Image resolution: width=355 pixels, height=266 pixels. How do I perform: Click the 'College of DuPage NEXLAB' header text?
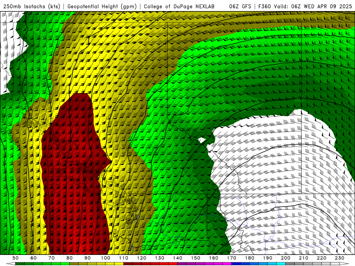[179, 7]
